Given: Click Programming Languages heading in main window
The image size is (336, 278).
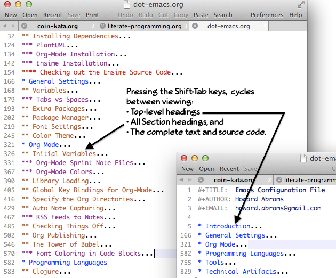Looking at the screenshot, I should (x=65, y=263).
